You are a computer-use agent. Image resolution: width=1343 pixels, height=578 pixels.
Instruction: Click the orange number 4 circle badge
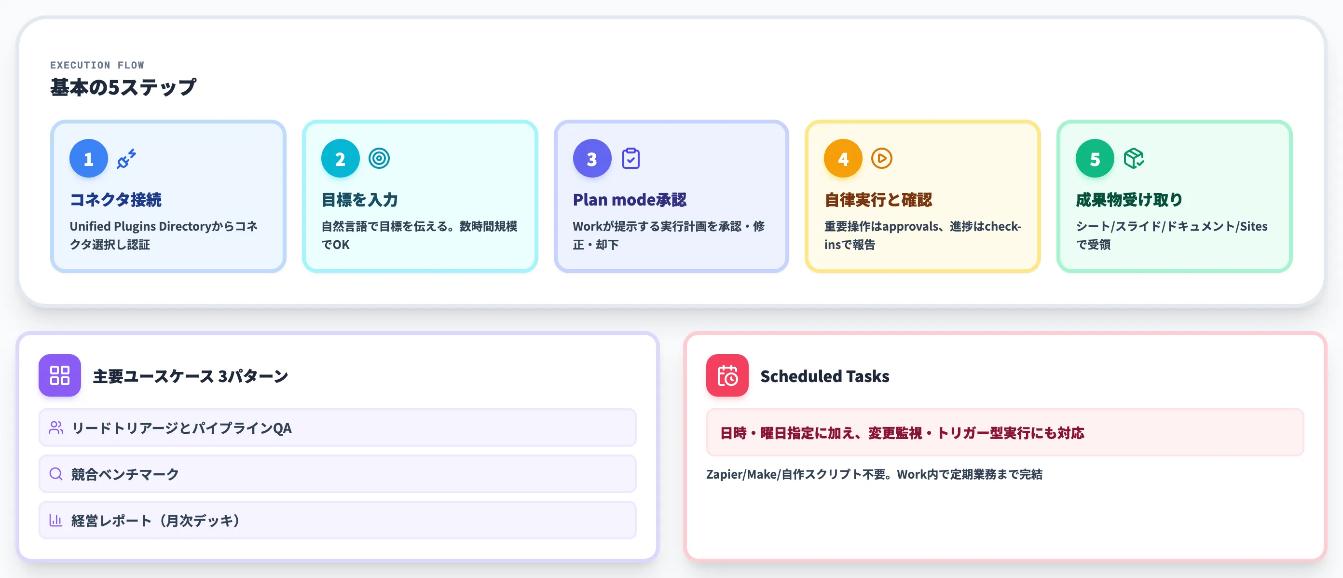tap(843, 159)
